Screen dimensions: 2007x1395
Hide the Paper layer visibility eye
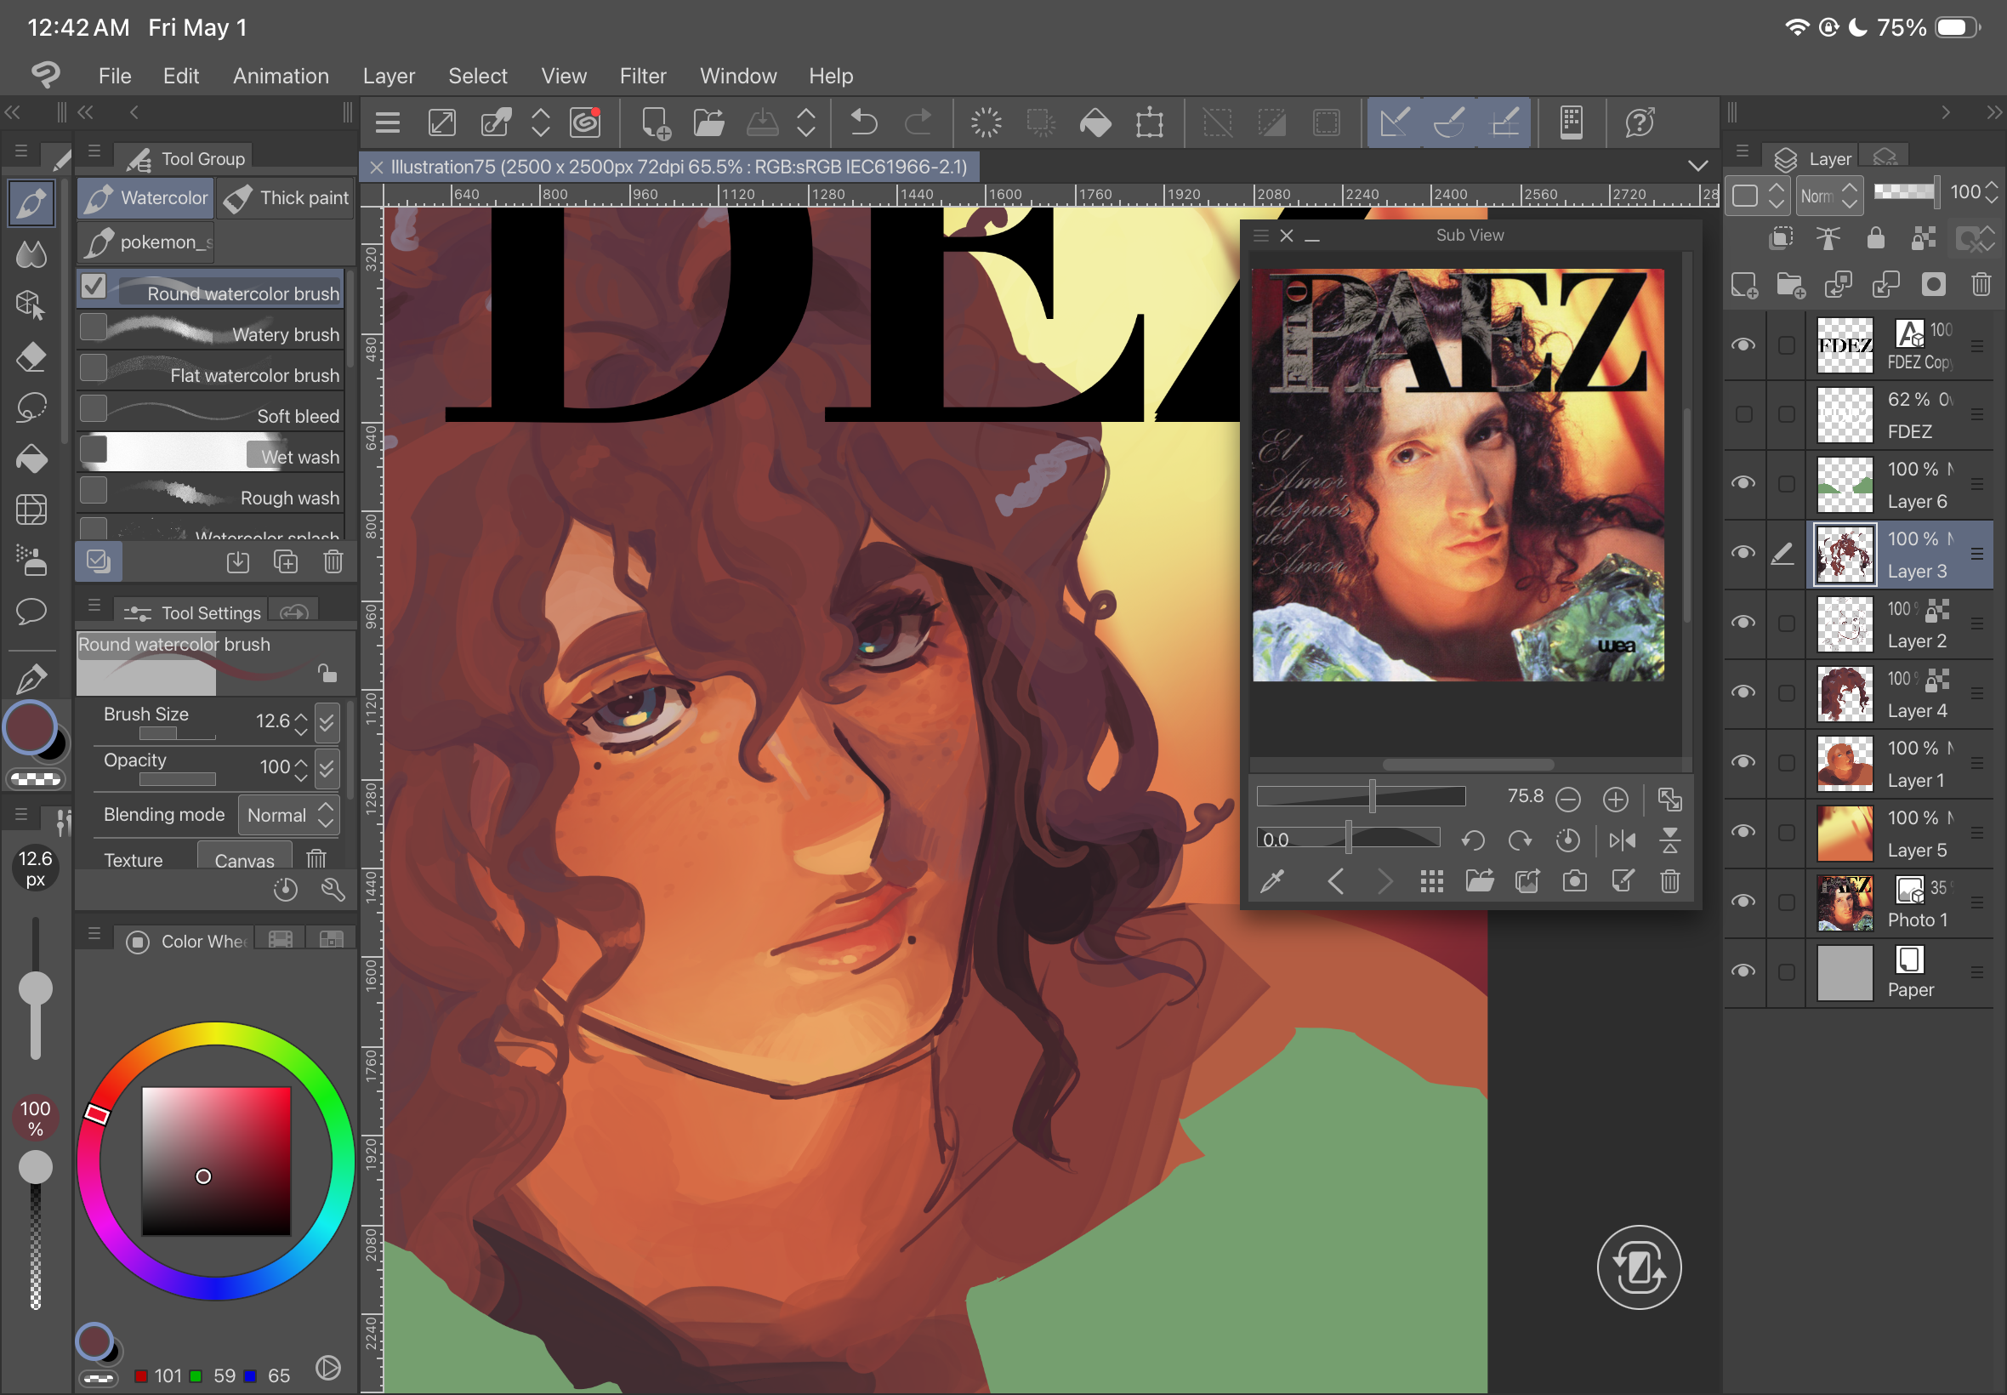[1743, 971]
